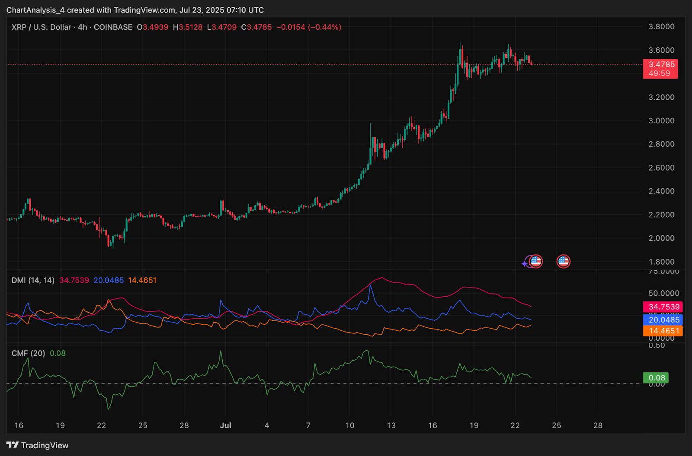
Task: Click the 10 date label on time axis
Action: 350,426
